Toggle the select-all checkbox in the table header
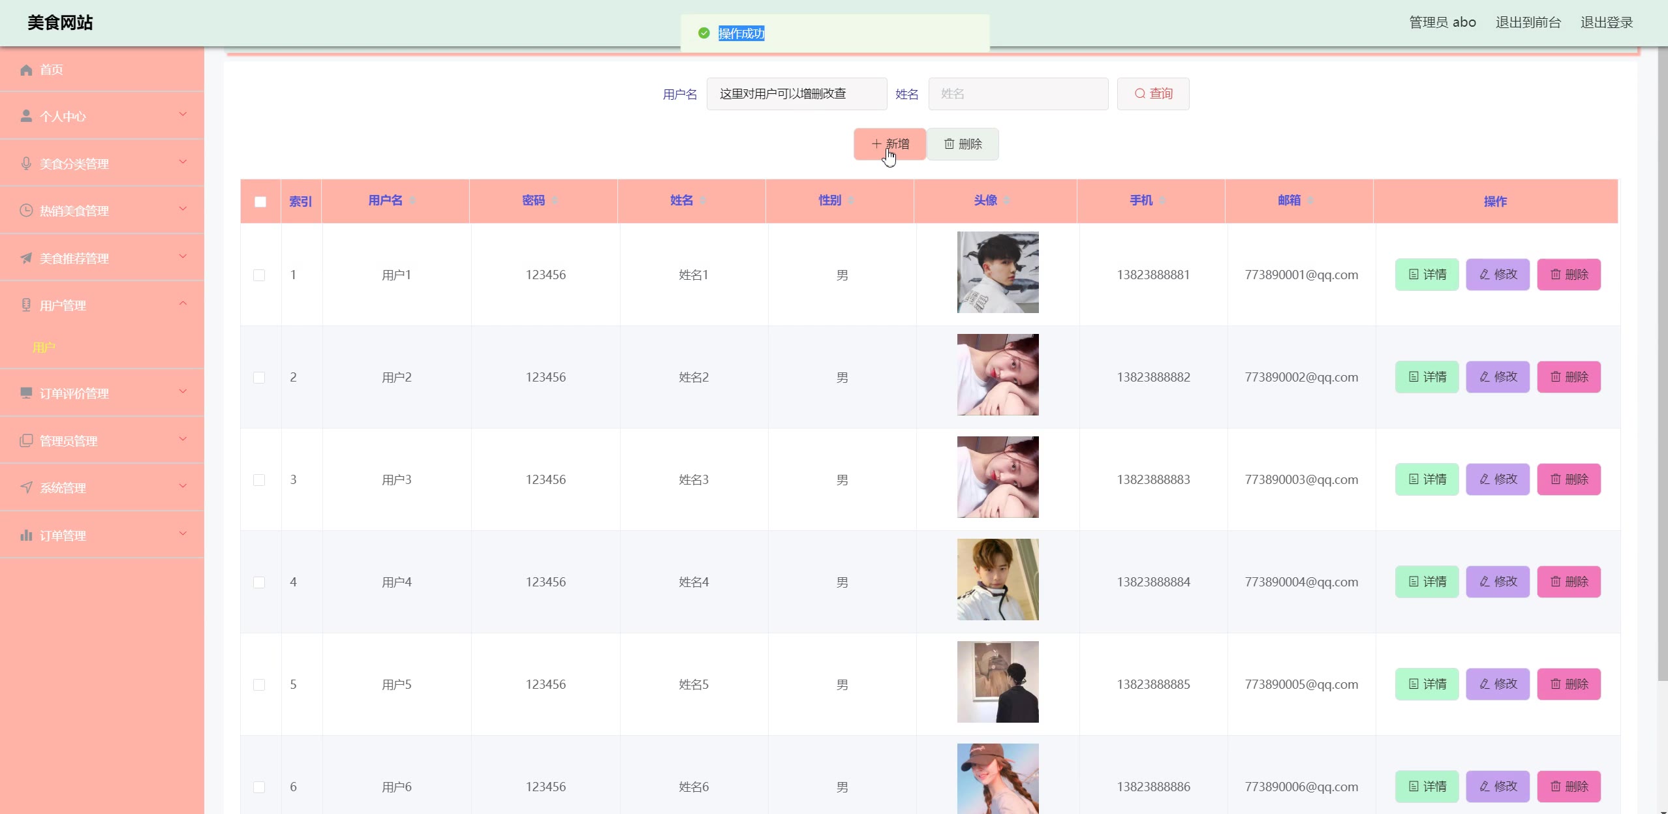The image size is (1668, 814). click(x=260, y=202)
